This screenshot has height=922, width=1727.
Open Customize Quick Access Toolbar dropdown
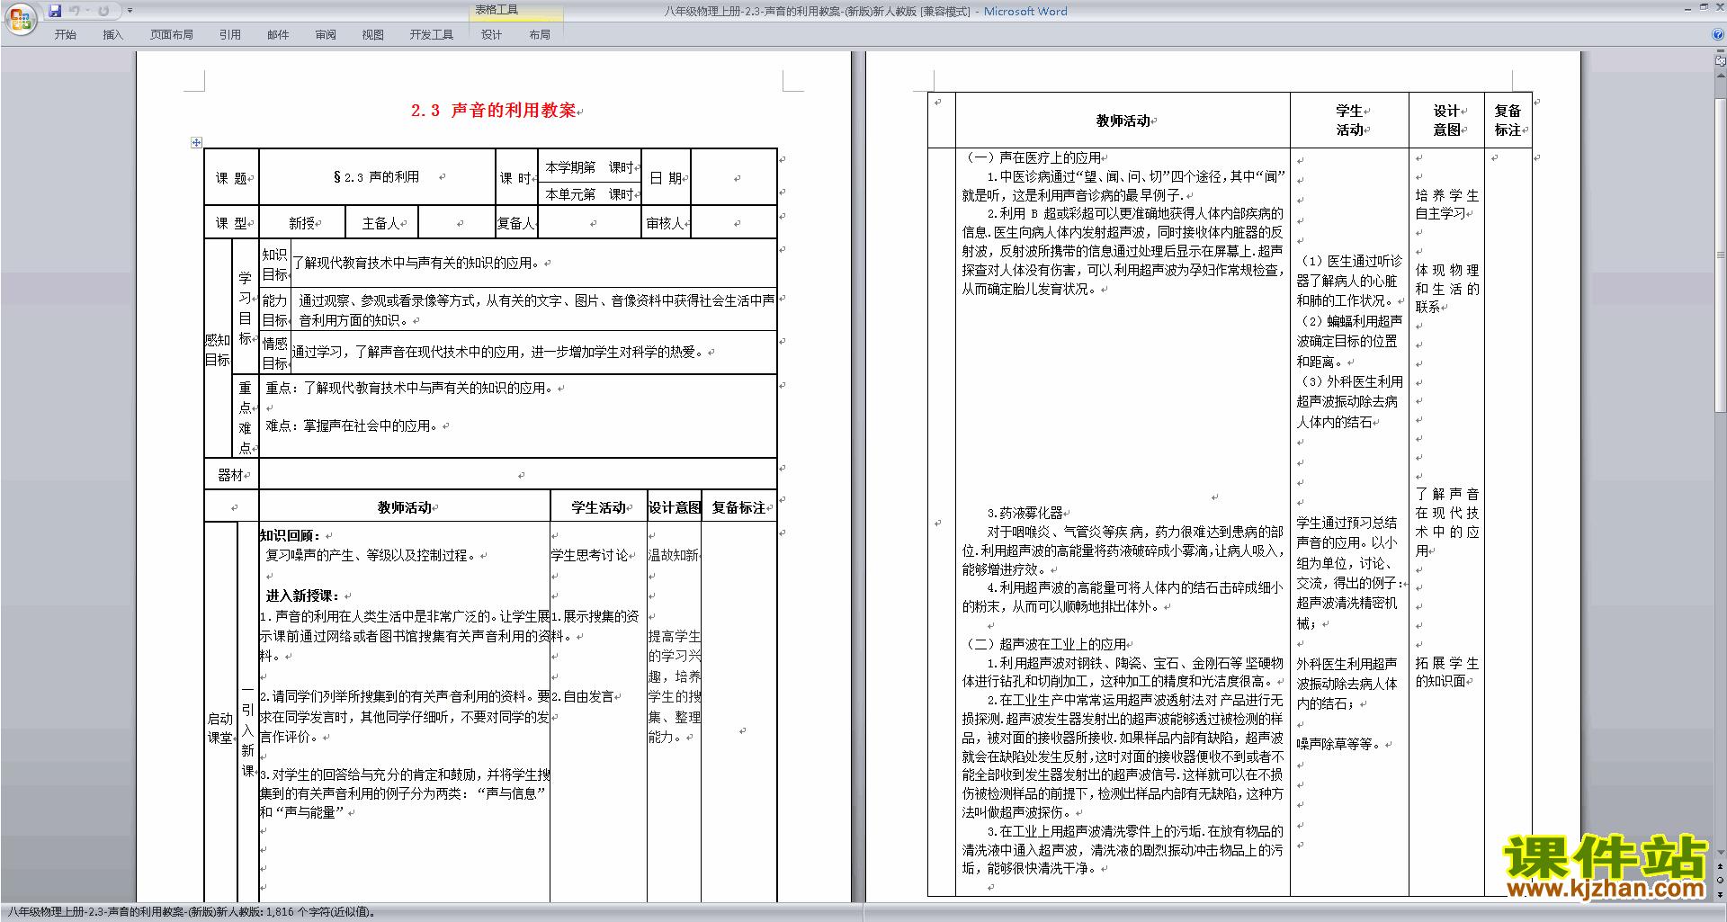(x=130, y=11)
